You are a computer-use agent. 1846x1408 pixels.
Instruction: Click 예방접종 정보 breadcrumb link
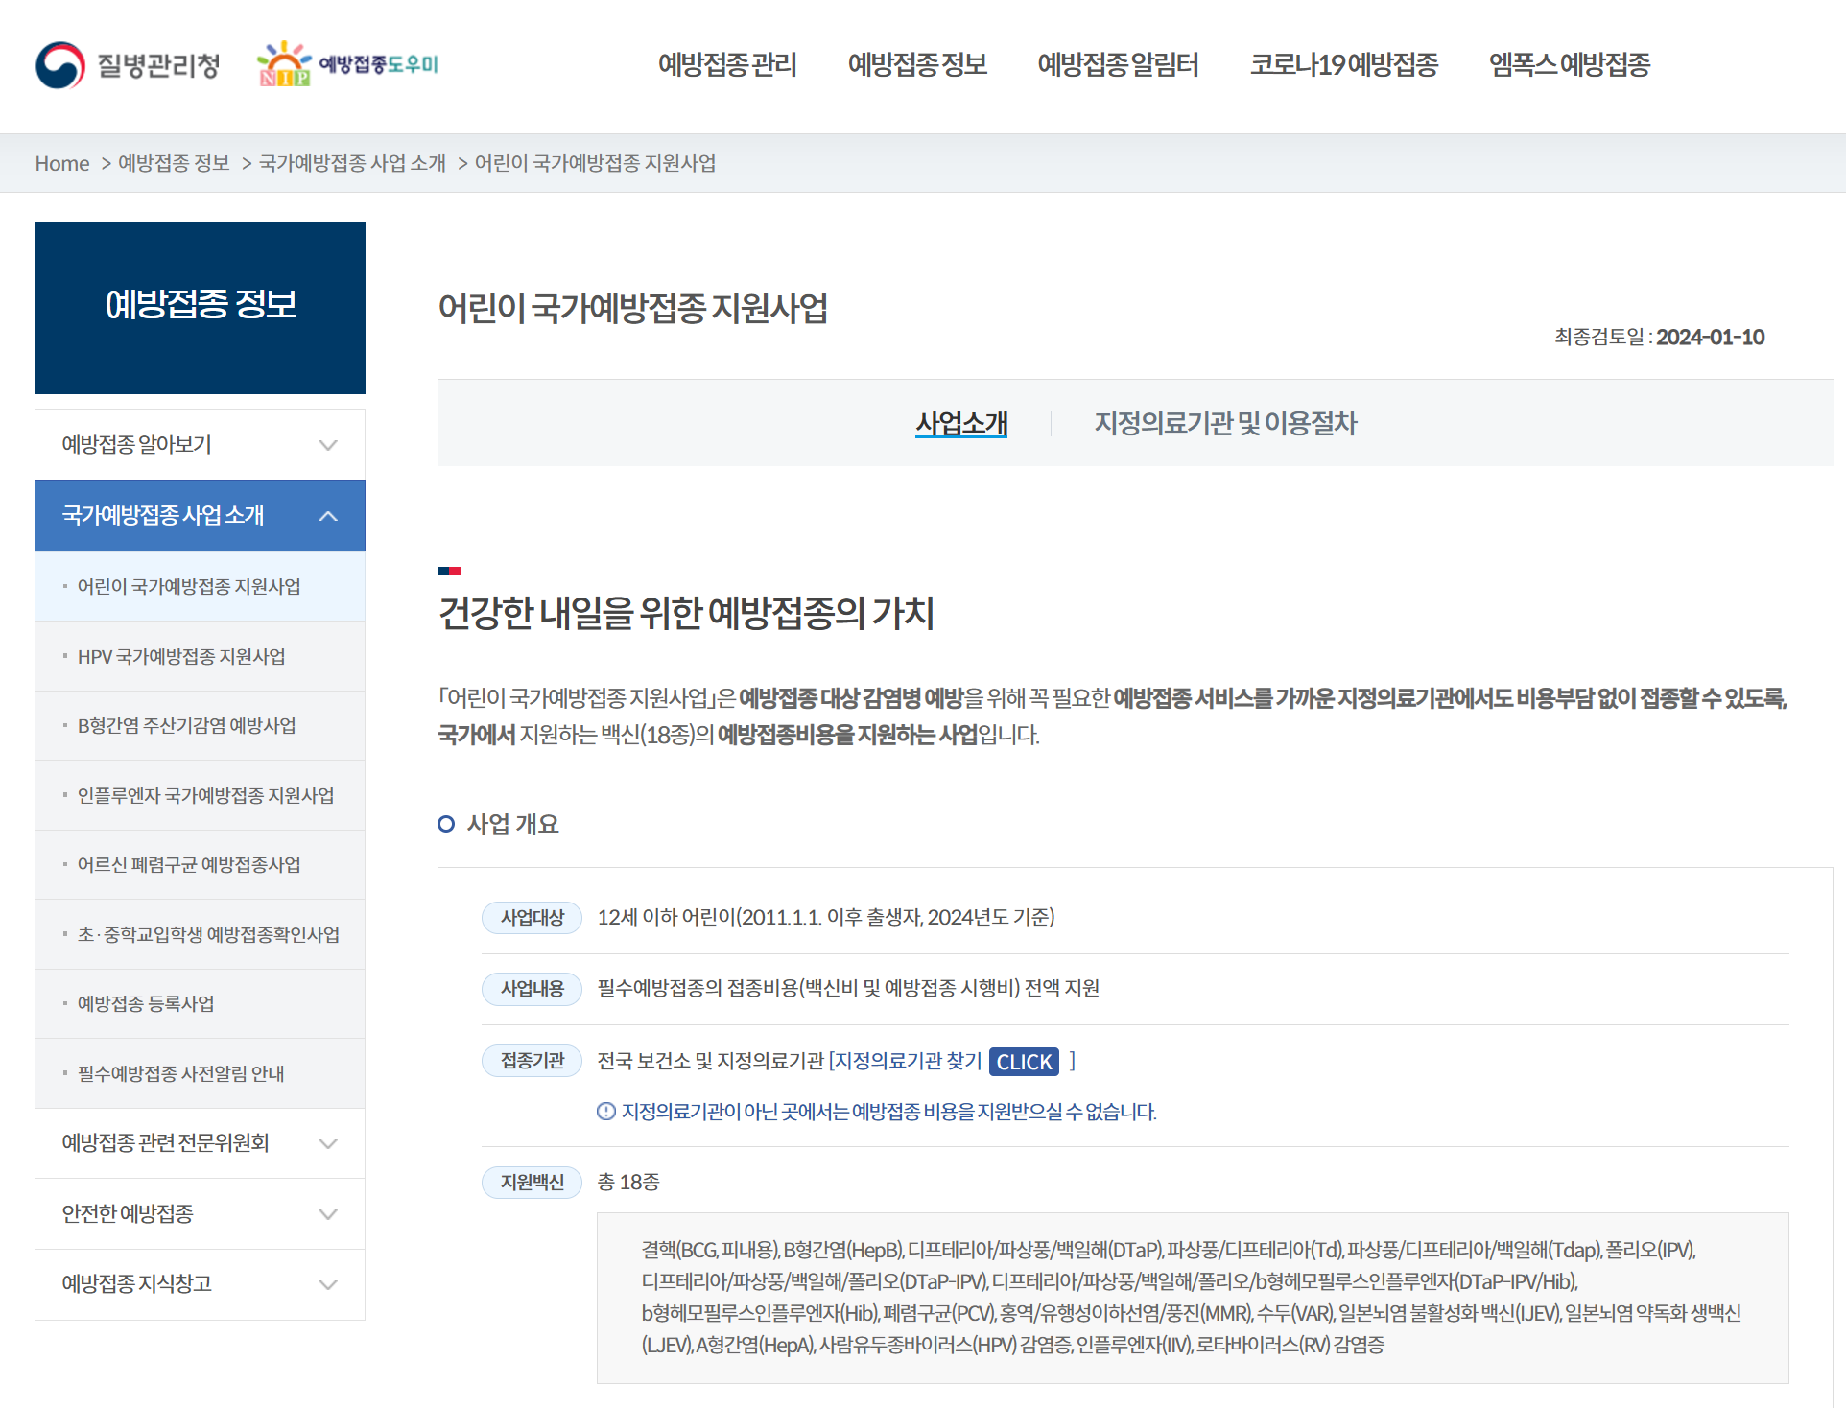pos(174,163)
